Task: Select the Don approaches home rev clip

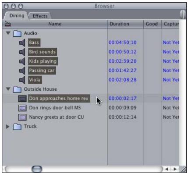Action: tap(59, 99)
